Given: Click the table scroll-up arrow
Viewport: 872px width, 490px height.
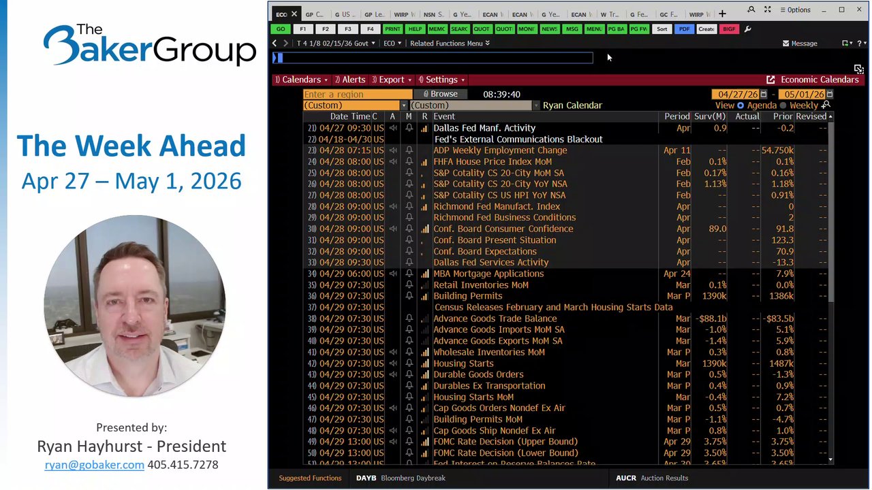Looking at the screenshot, I should 830,116.
